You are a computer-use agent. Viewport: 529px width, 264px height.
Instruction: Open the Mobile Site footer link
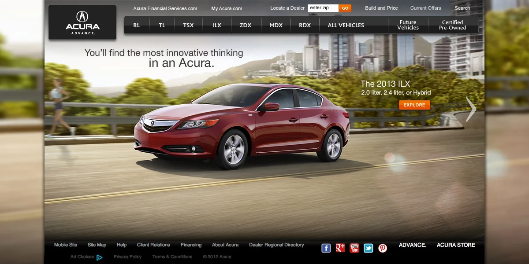[66, 245]
